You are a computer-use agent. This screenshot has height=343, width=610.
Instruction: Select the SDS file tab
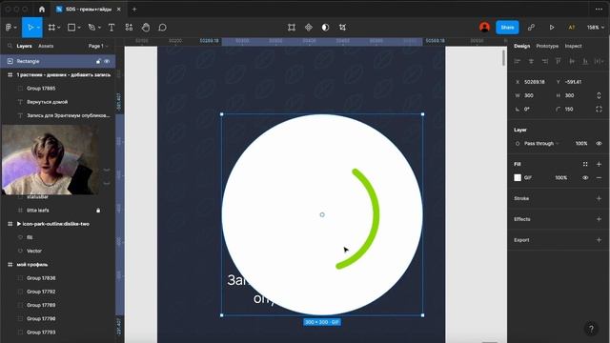(89, 9)
